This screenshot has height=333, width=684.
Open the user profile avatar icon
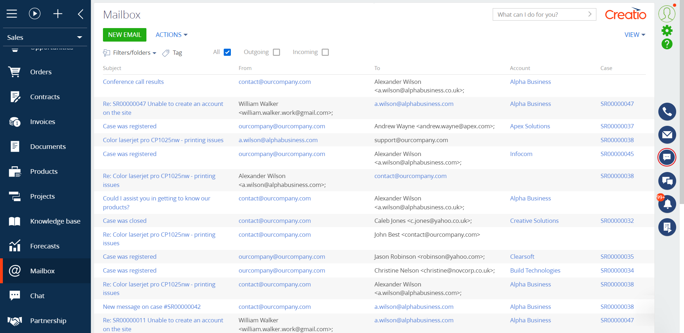(667, 14)
